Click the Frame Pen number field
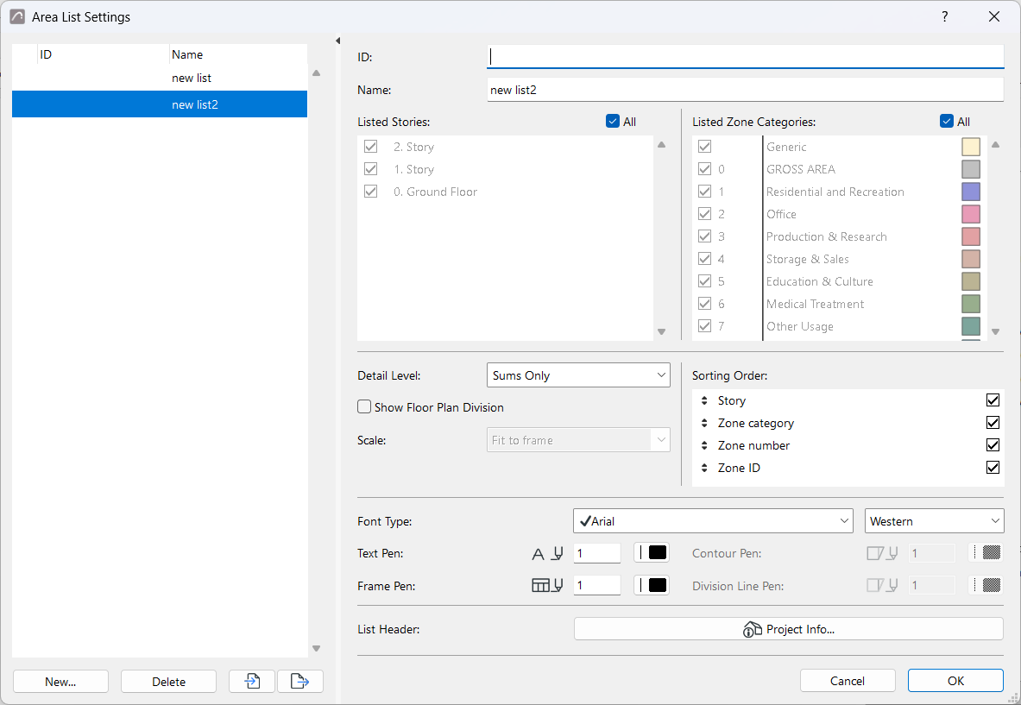 coord(597,584)
